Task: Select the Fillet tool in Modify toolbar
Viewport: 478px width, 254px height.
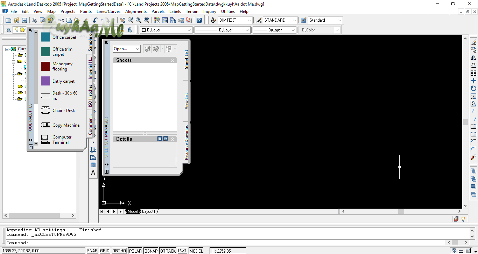Action: (473, 150)
